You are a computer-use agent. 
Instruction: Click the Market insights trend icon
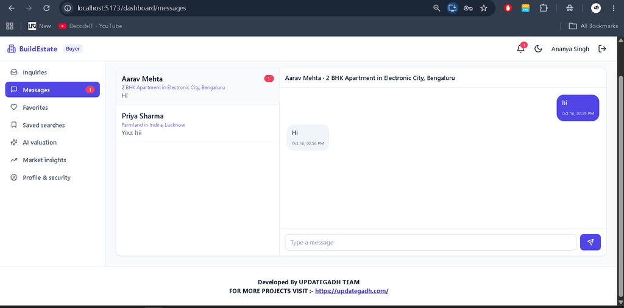click(14, 160)
